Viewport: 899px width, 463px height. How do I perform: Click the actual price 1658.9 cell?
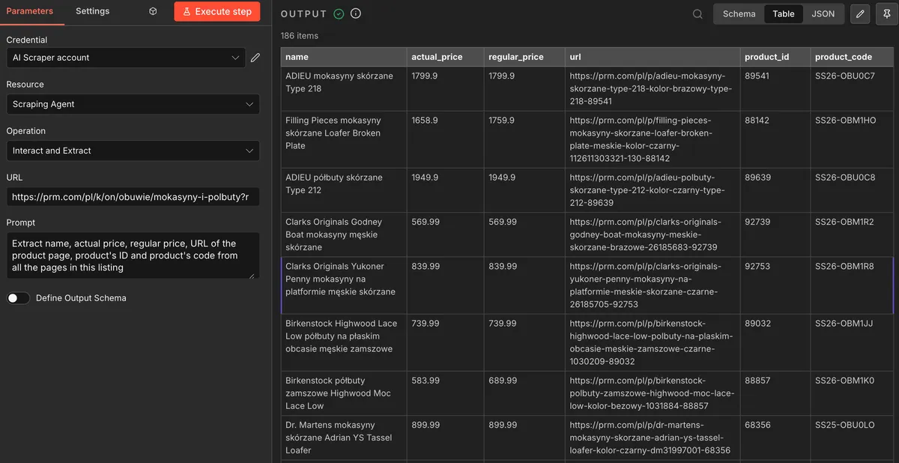point(445,139)
